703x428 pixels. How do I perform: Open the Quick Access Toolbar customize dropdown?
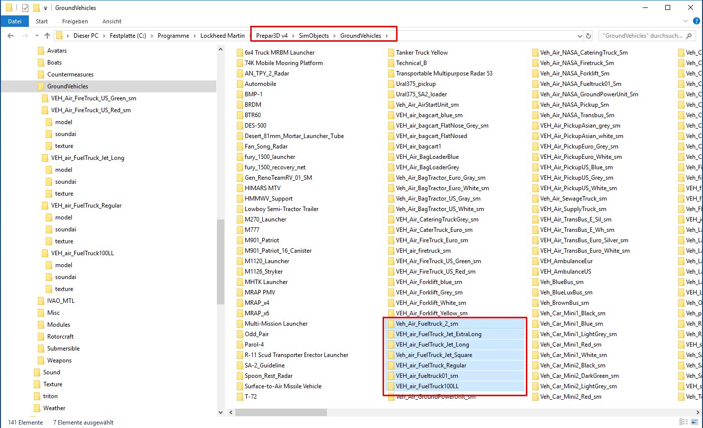pyautogui.click(x=45, y=8)
